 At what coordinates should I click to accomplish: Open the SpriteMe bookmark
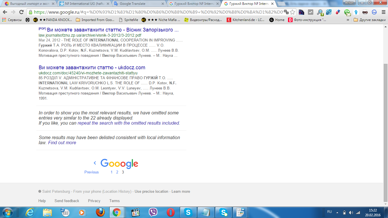tap(128, 20)
